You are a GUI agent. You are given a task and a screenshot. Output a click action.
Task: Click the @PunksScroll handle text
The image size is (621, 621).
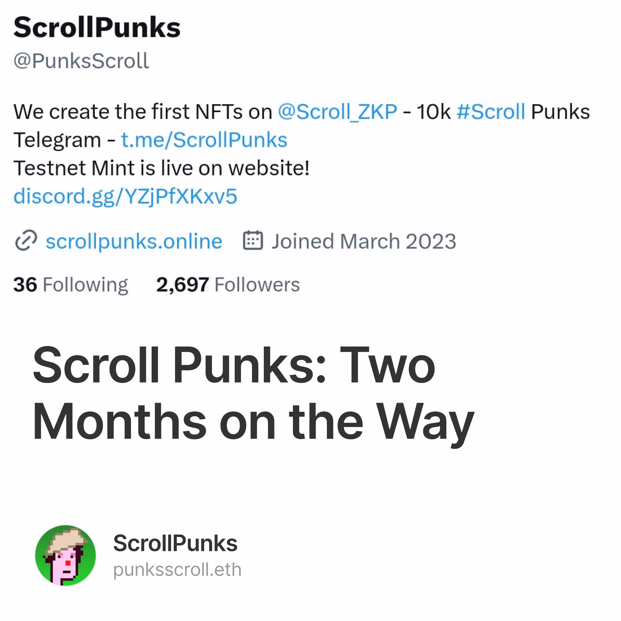pyautogui.click(x=81, y=61)
